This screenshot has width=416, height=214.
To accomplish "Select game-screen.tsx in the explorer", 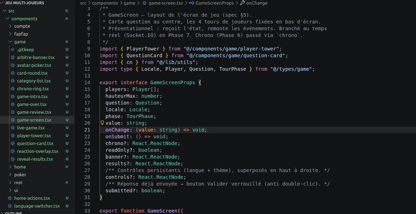I will (34, 120).
